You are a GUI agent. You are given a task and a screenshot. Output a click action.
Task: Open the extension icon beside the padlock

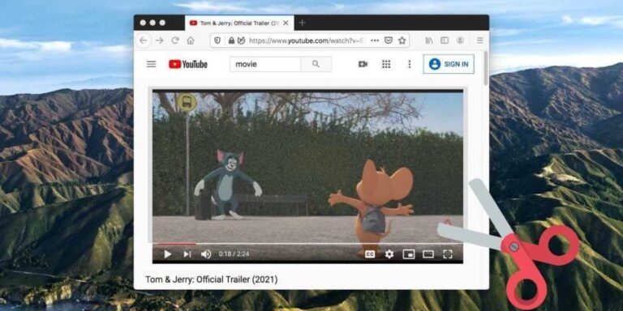(x=241, y=40)
